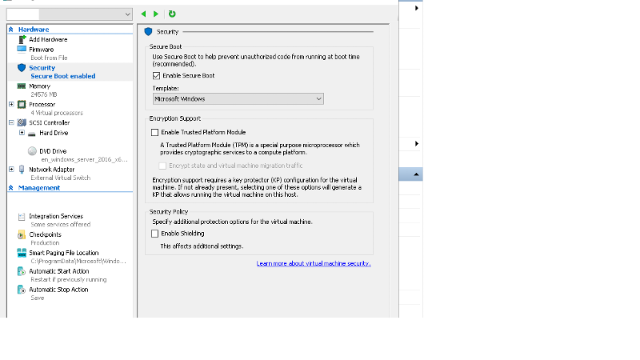Click the Memory chip icon
Image resolution: width=640 pixels, height=360 pixels.
point(22,86)
